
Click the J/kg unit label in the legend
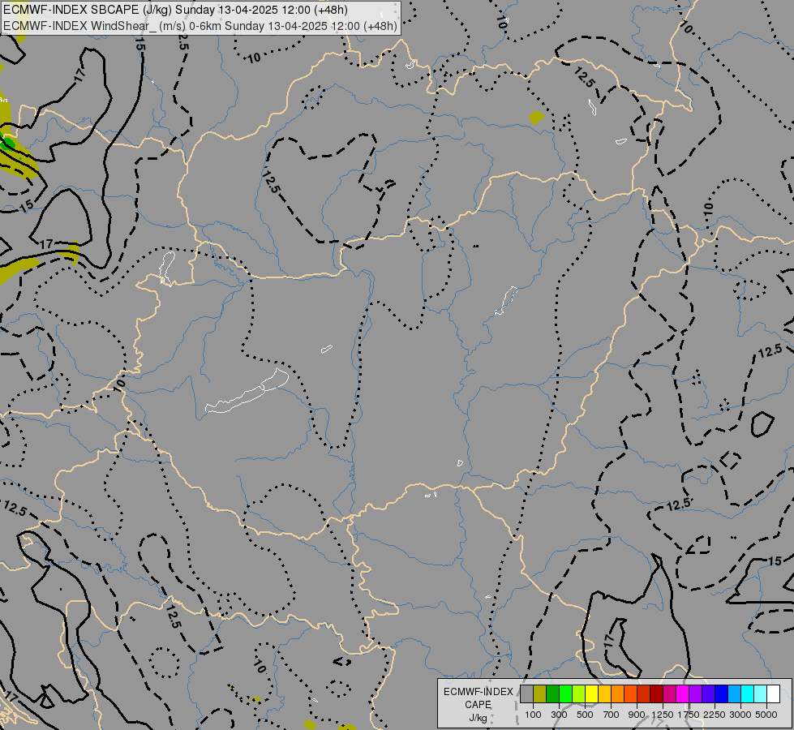[478, 718]
